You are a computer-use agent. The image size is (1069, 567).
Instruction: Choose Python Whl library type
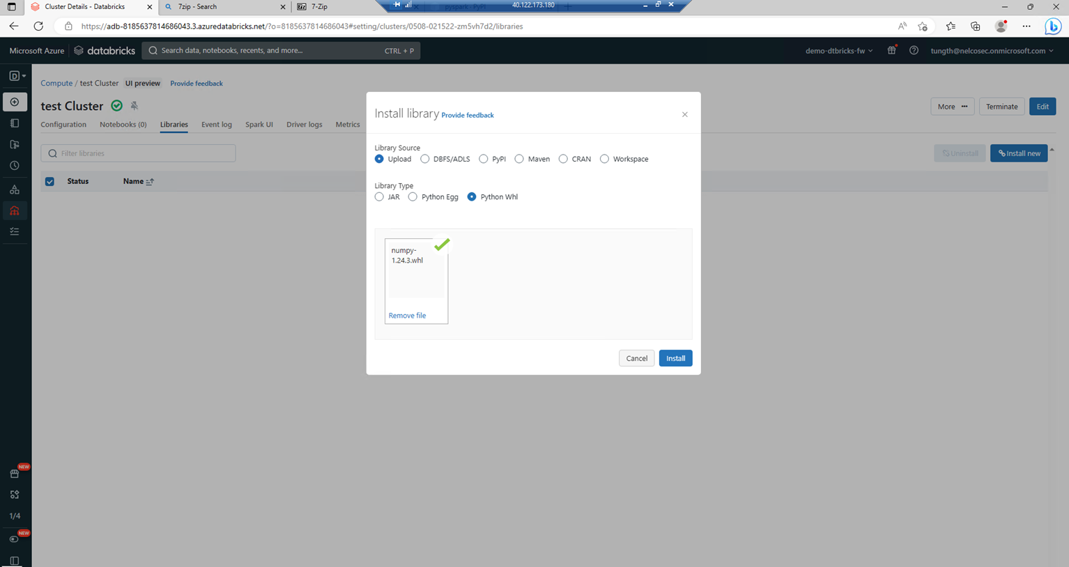(472, 197)
